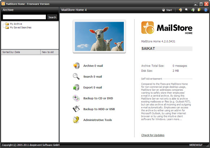Click the Search button
Screen dimensions: 210x148
pos(52,17)
